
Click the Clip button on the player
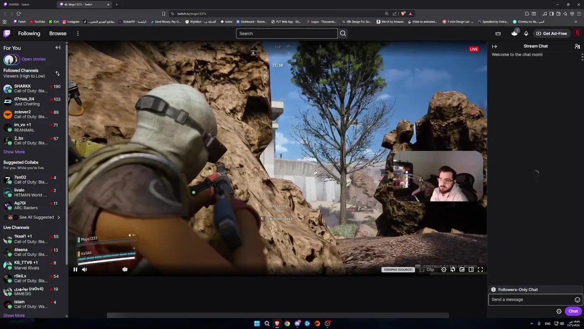427,270
